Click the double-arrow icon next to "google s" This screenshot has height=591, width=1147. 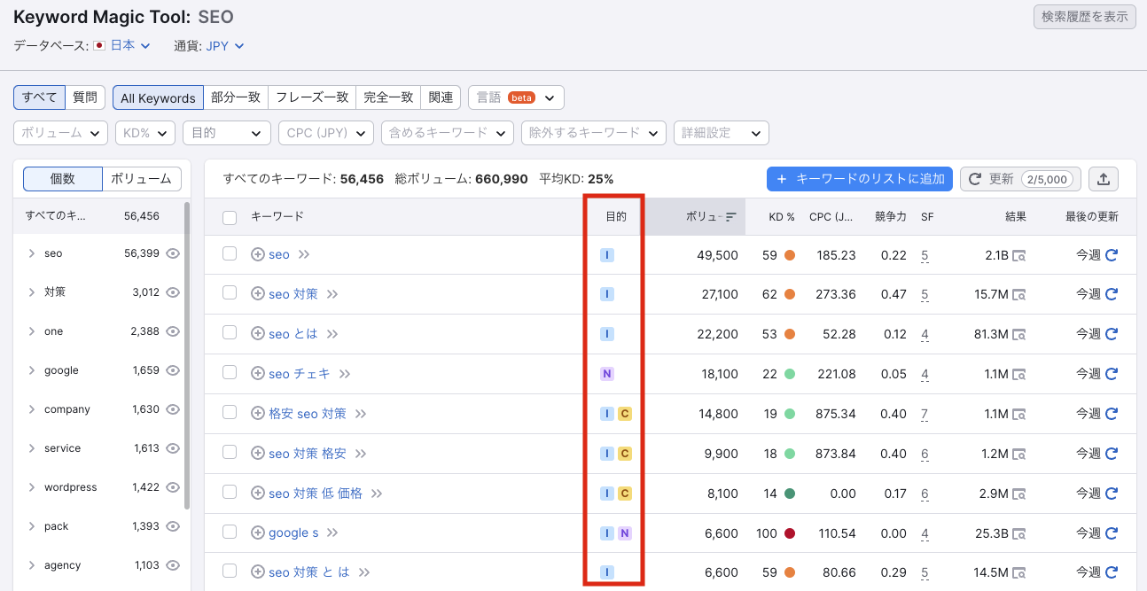(x=333, y=533)
